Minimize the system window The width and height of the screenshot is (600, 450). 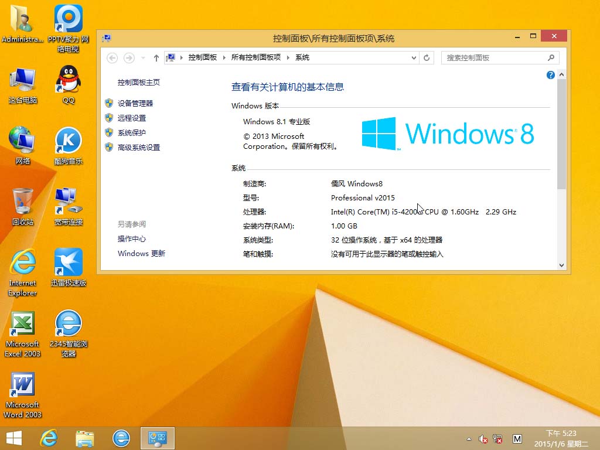517,37
